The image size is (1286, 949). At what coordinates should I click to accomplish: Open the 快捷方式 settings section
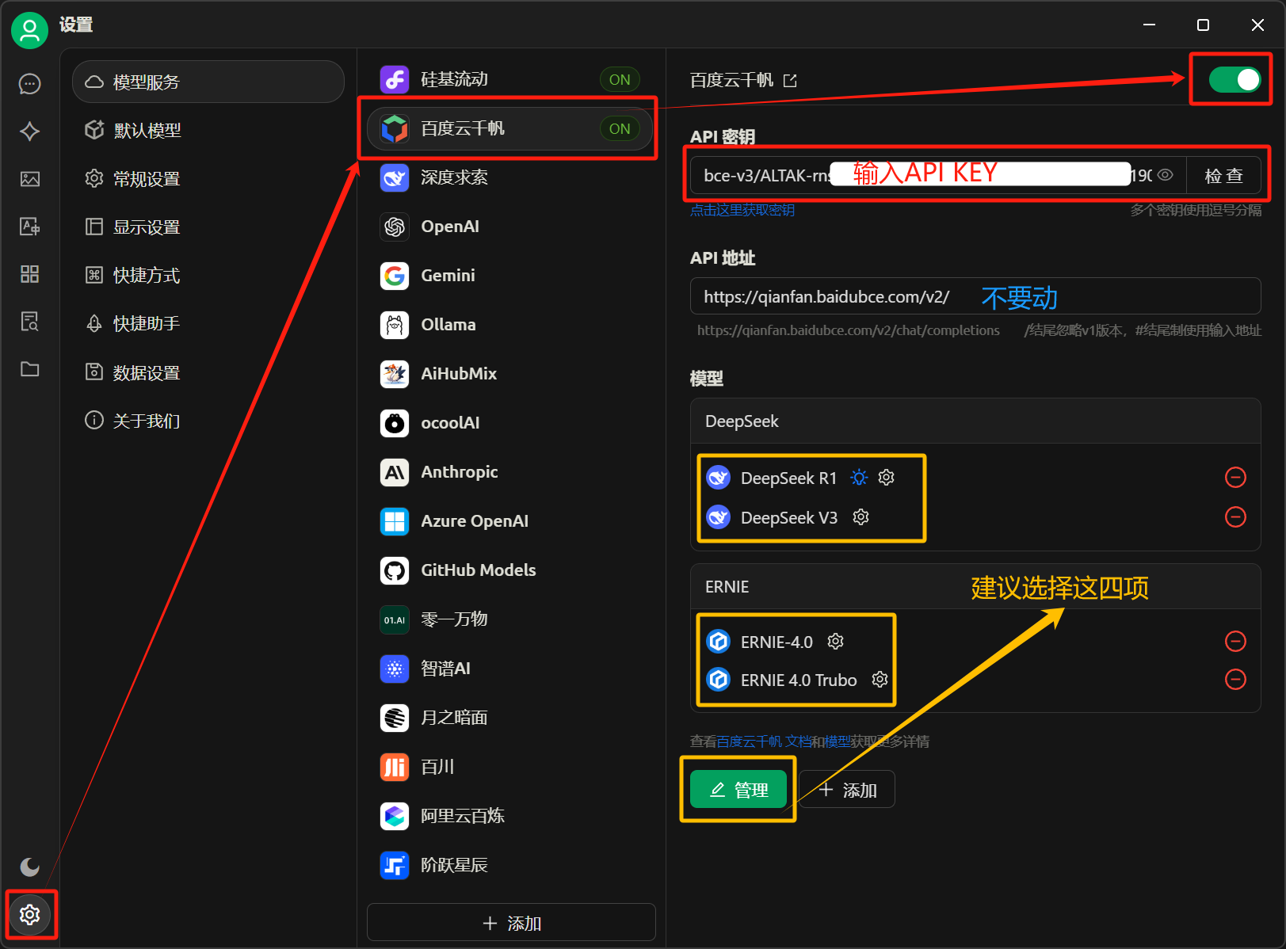coord(208,276)
